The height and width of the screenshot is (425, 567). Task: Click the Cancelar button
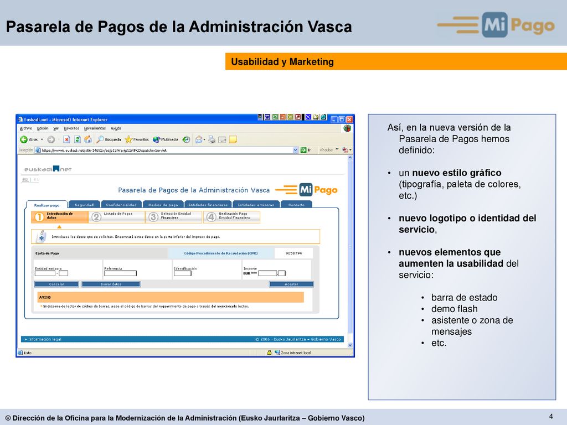(x=56, y=284)
